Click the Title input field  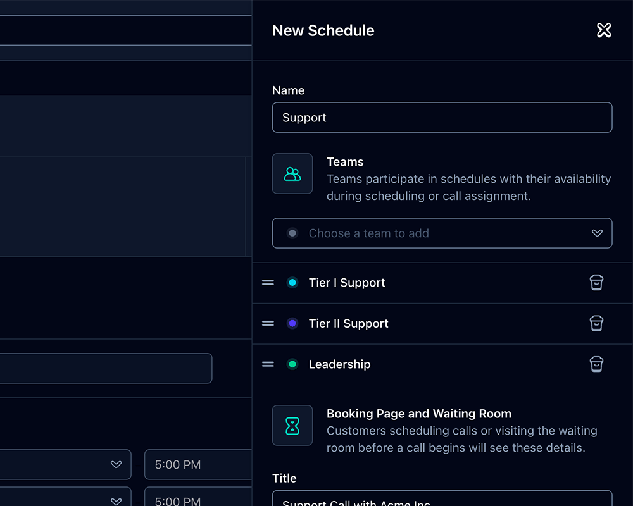442,498
